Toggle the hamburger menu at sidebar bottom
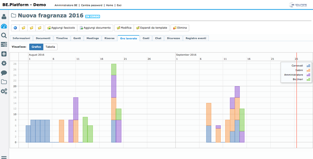The image size is (313, 159). (4, 157)
